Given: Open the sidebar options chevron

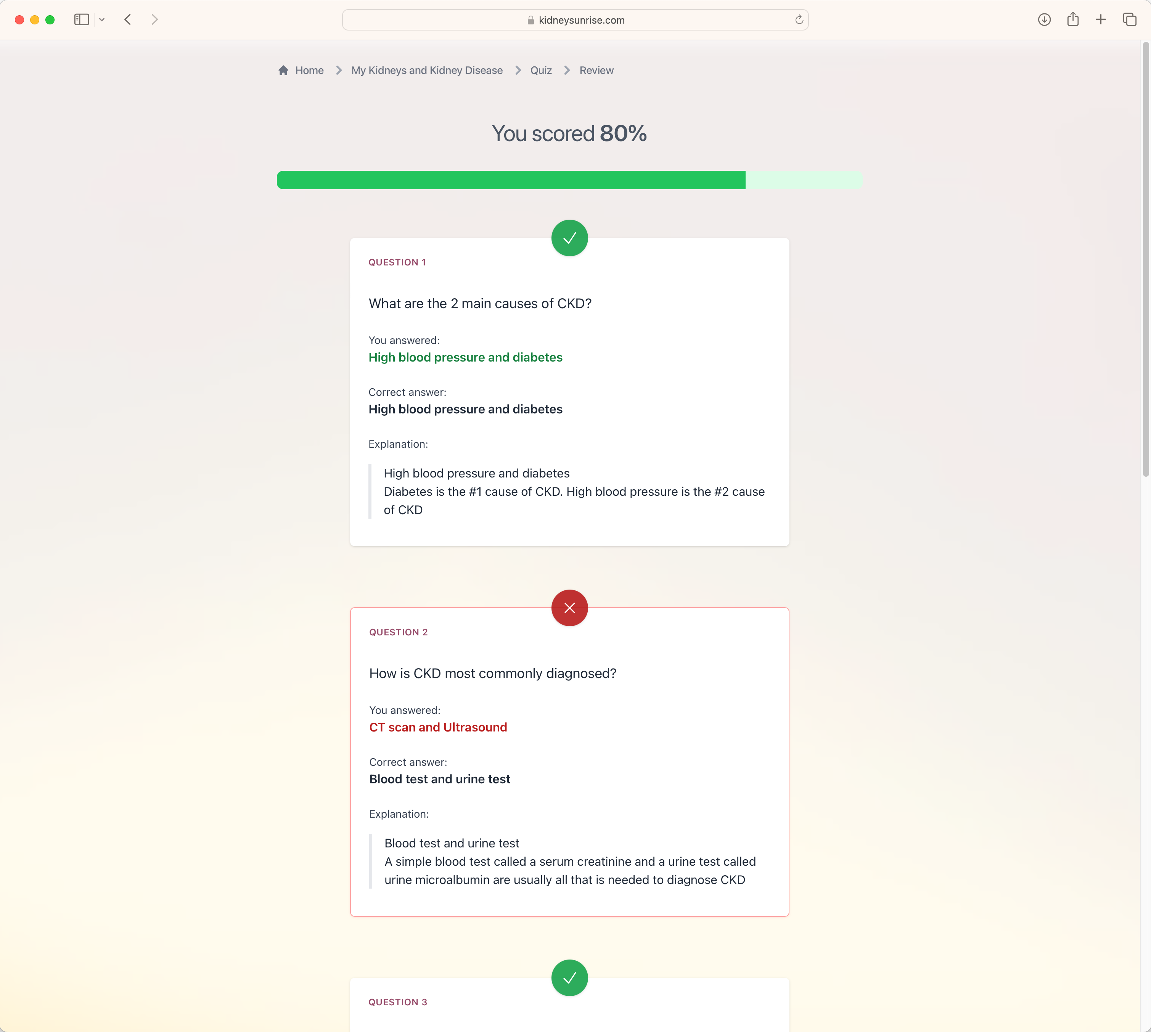Looking at the screenshot, I should [102, 19].
